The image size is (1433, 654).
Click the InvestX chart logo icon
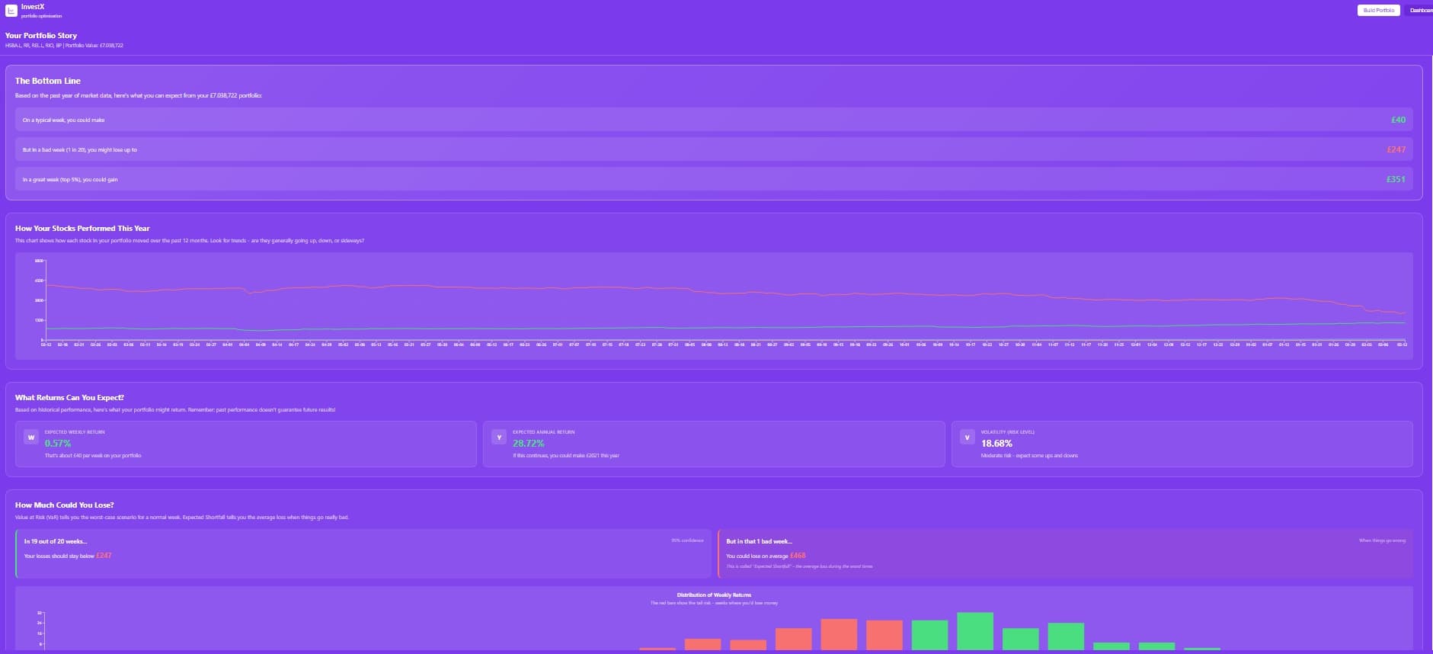[x=11, y=11]
